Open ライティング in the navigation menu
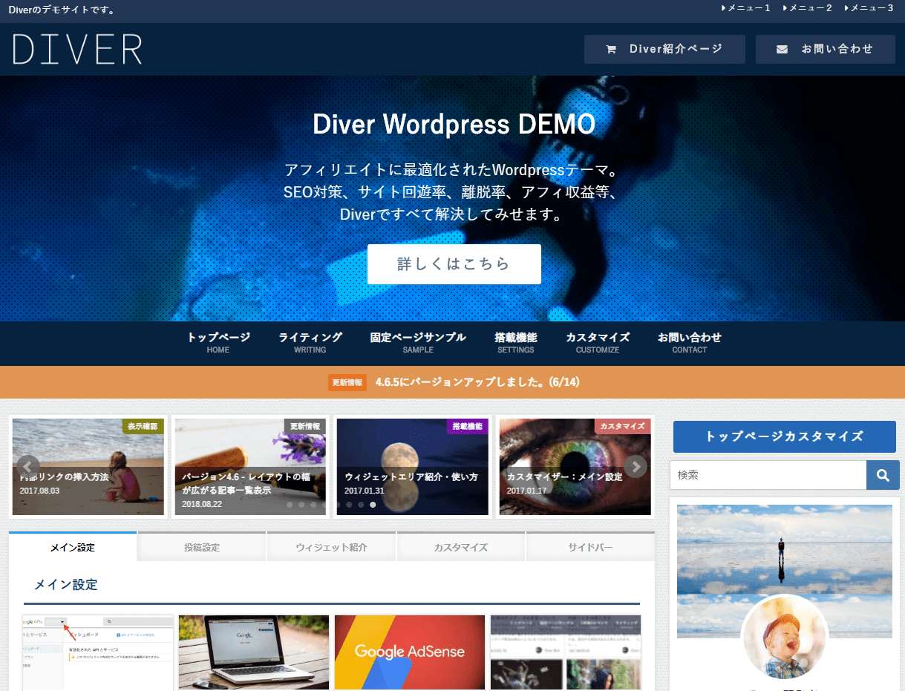This screenshot has width=905, height=691. pos(310,342)
